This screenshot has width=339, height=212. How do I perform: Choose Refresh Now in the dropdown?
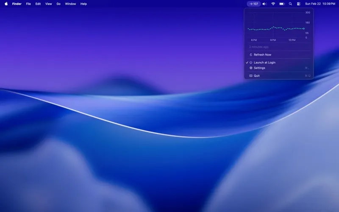[x=279, y=55]
